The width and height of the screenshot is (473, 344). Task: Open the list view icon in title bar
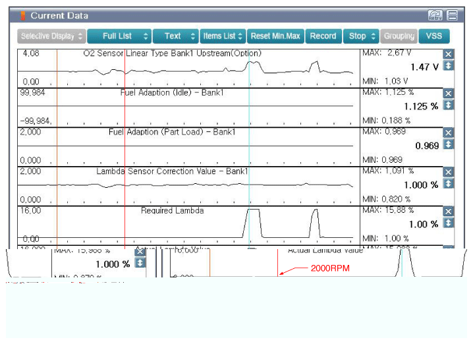[x=452, y=15]
